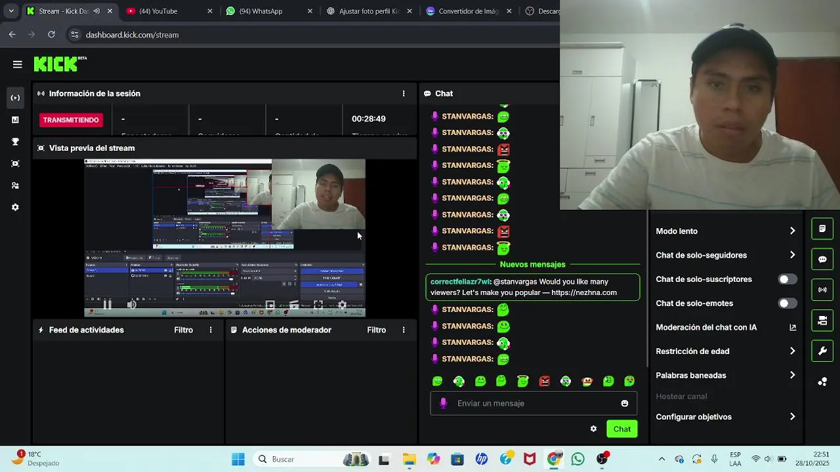
Task: Click the TRANSMITIENDO status button
Action: click(71, 120)
